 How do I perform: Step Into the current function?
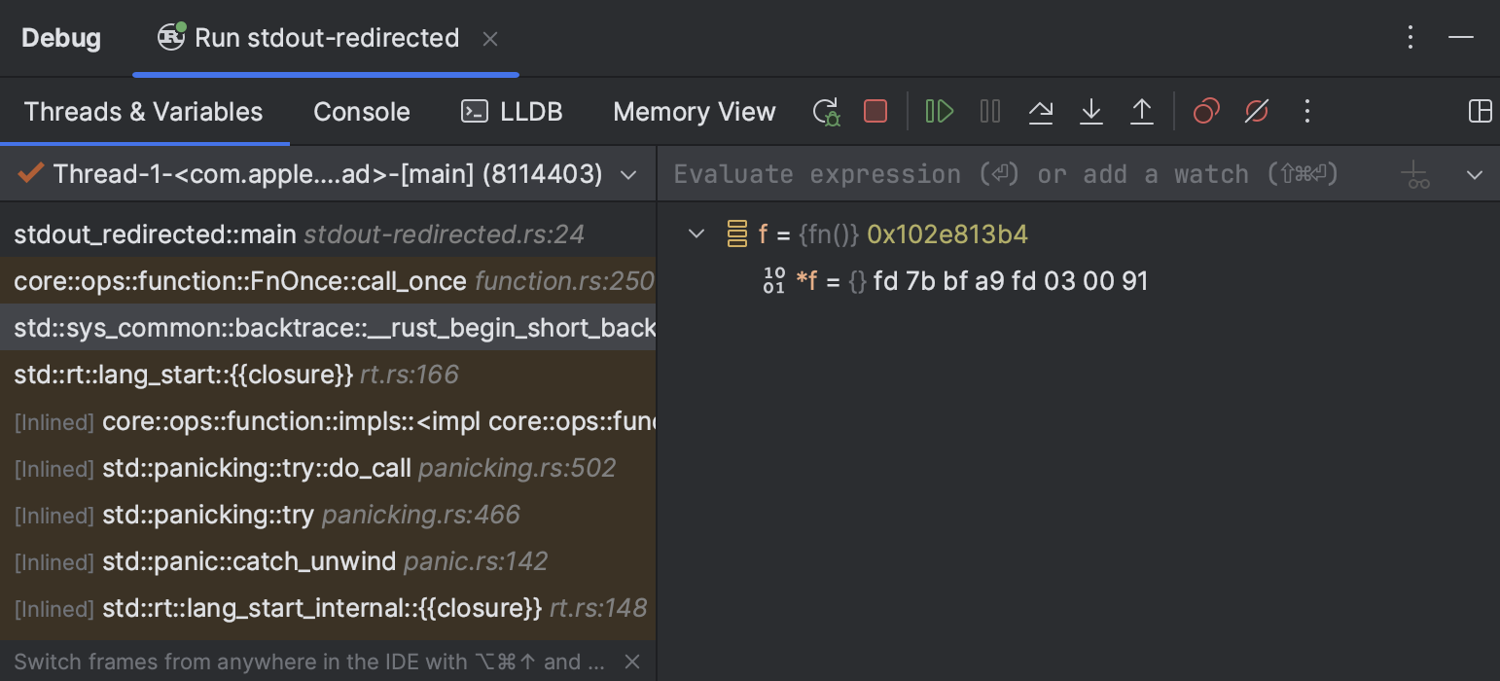pos(1091,111)
